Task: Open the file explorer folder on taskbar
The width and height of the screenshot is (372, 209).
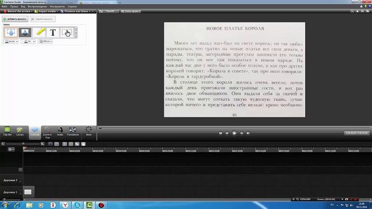Action: tap(29, 205)
